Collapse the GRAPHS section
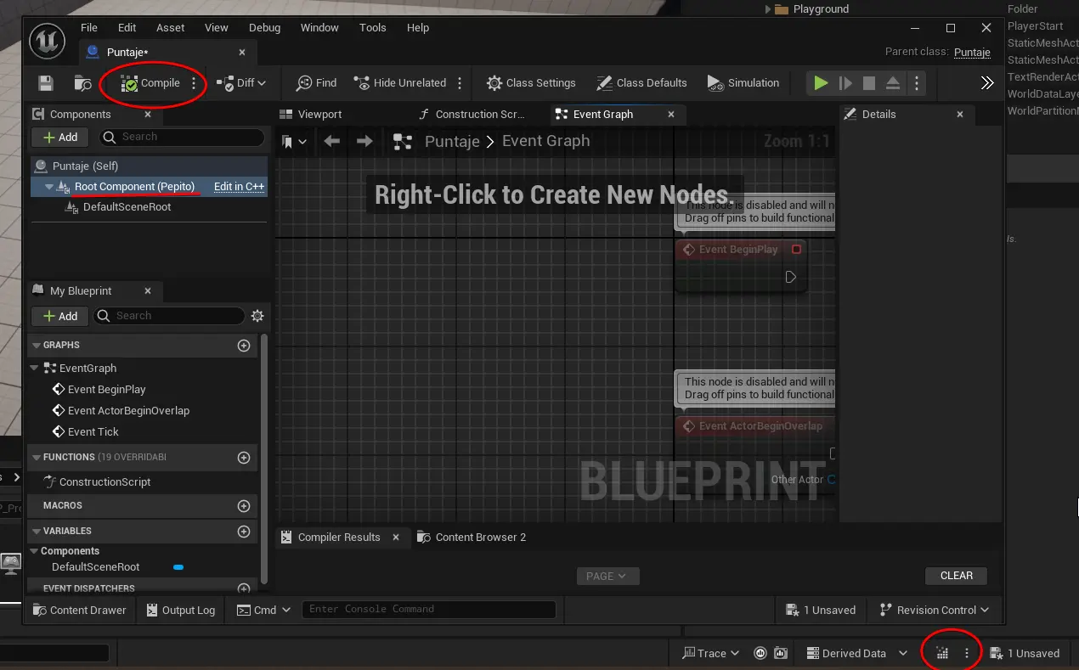The image size is (1079, 670). [x=37, y=345]
